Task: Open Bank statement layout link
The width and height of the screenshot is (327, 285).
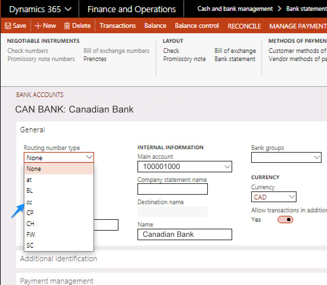Action: [x=235, y=59]
